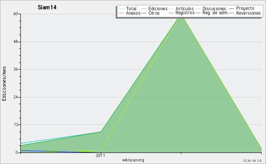Screen dimensions: 266x164
Task: Click the 12 y-axis value
Action: tap(16, 125)
